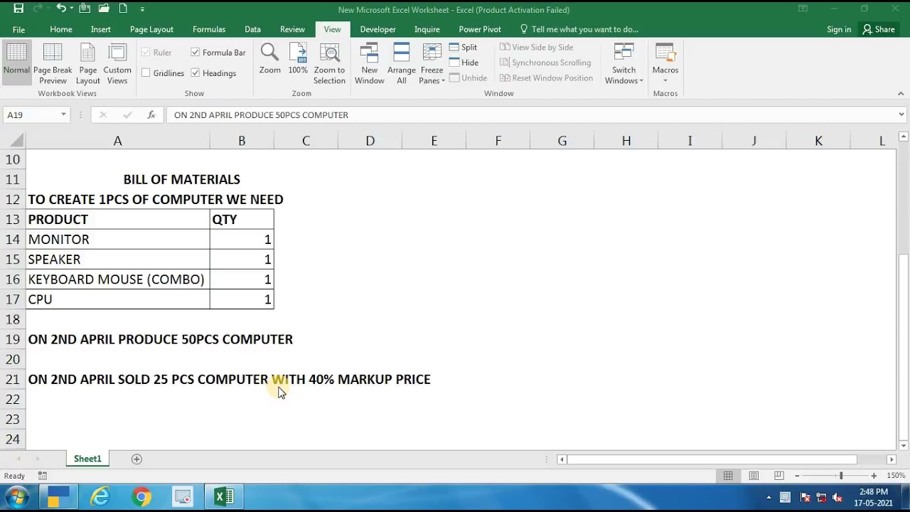Image resolution: width=910 pixels, height=512 pixels.
Task: Open the Name Box dropdown arrow
Action: pos(63,114)
